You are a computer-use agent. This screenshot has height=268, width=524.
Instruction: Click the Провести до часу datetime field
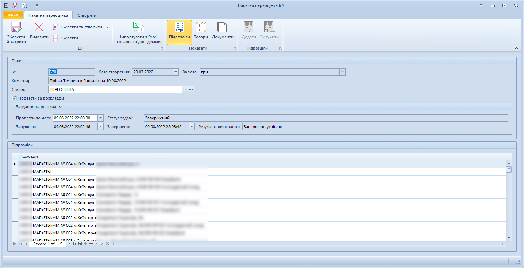(x=75, y=118)
